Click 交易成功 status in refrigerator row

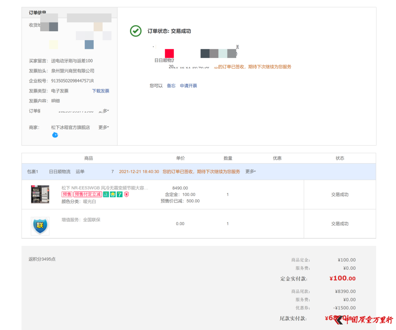coord(340,194)
